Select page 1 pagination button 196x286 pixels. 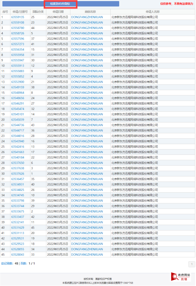click(x=192, y=264)
